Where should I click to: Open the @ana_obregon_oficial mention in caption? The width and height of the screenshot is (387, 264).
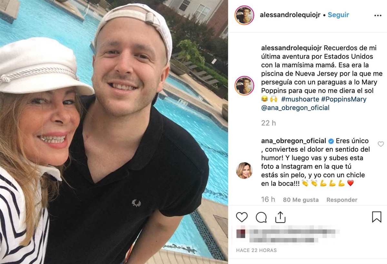pos(295,108)
